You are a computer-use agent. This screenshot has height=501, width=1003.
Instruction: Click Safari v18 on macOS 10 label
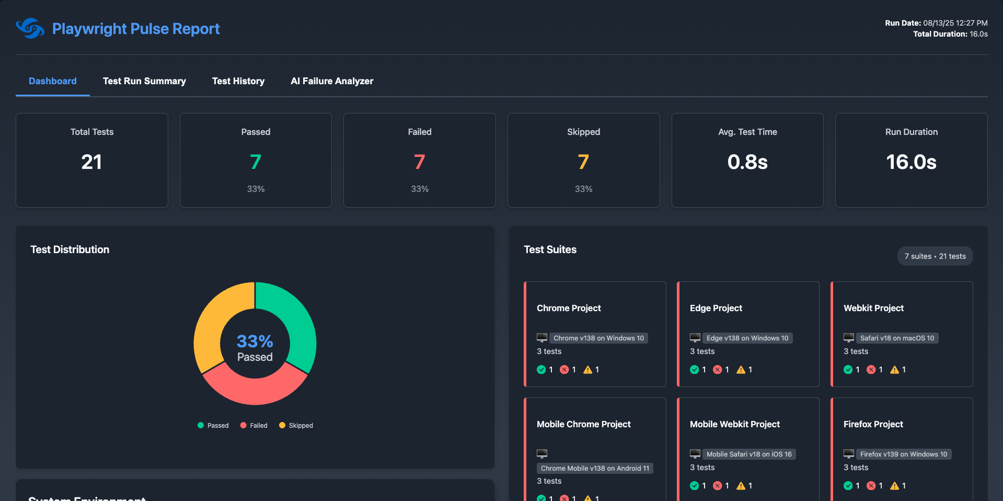[x=897, y=338]
